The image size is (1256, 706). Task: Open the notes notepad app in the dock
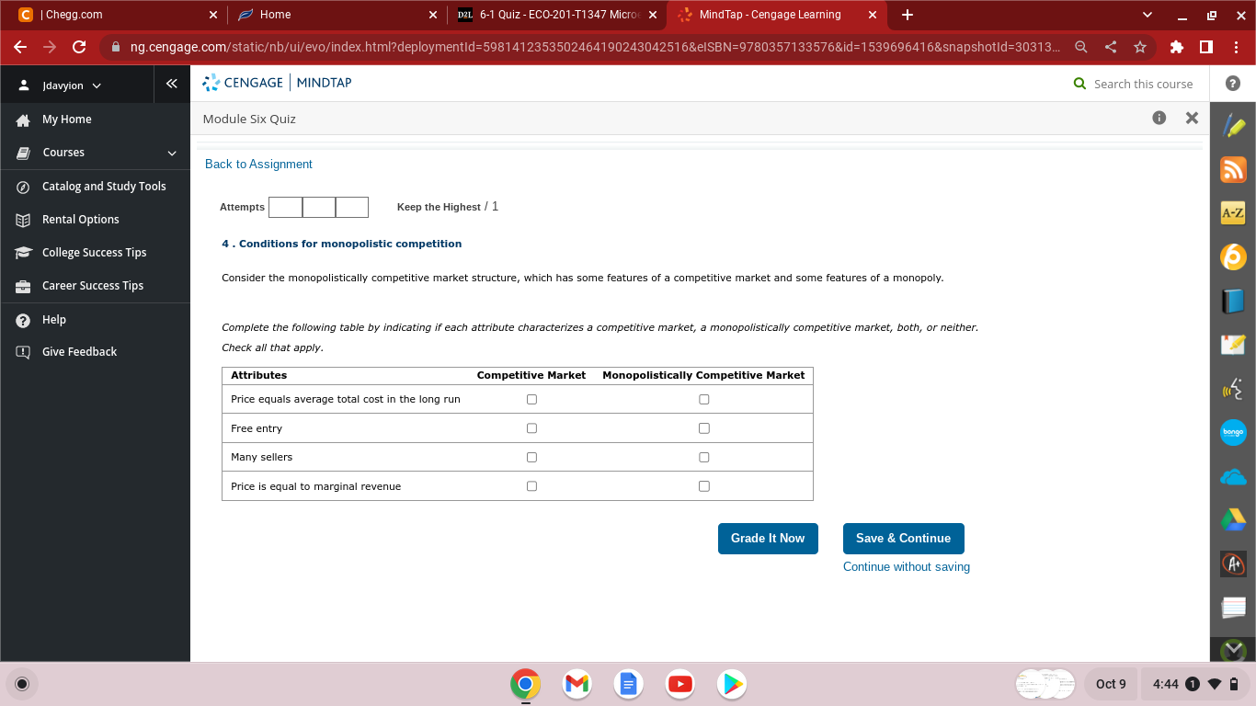tap(1233, 607)
